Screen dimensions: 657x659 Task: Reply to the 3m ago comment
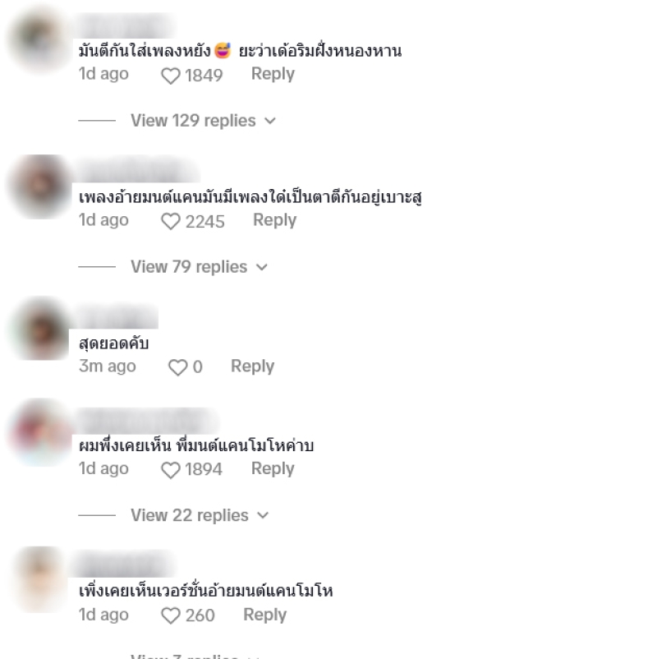(252, 366)
